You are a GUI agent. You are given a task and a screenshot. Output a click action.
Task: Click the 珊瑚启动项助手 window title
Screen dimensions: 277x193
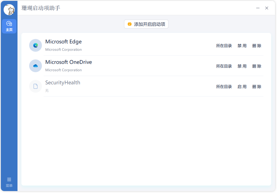[x=41, y=8]
